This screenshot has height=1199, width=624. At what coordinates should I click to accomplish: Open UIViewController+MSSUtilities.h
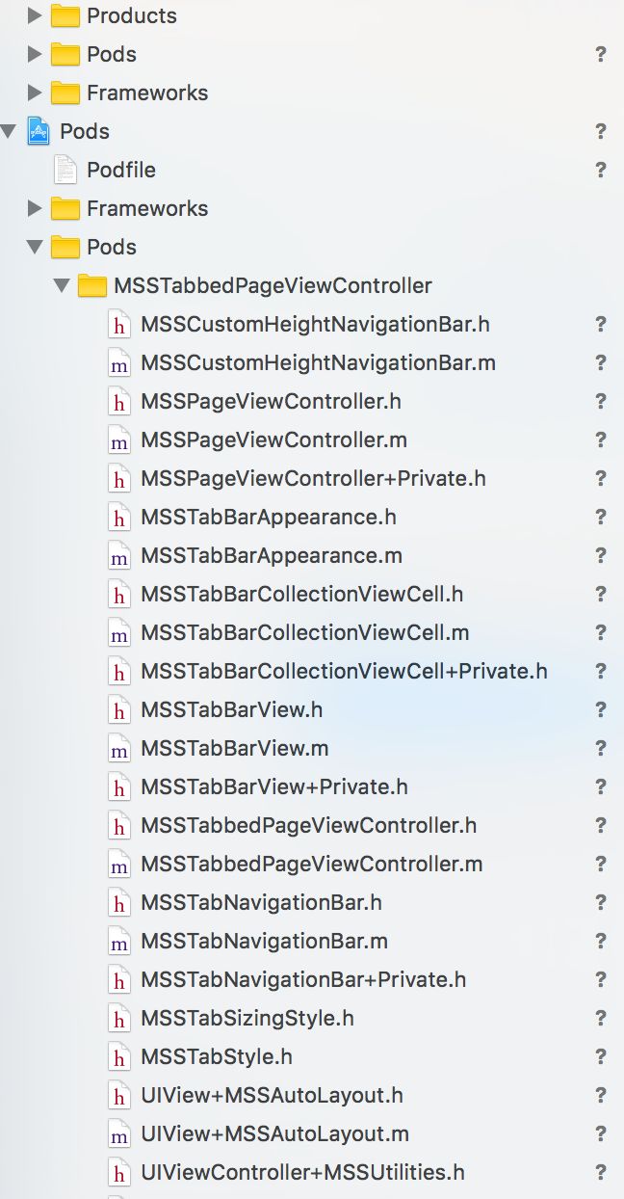click(302, 1172)
